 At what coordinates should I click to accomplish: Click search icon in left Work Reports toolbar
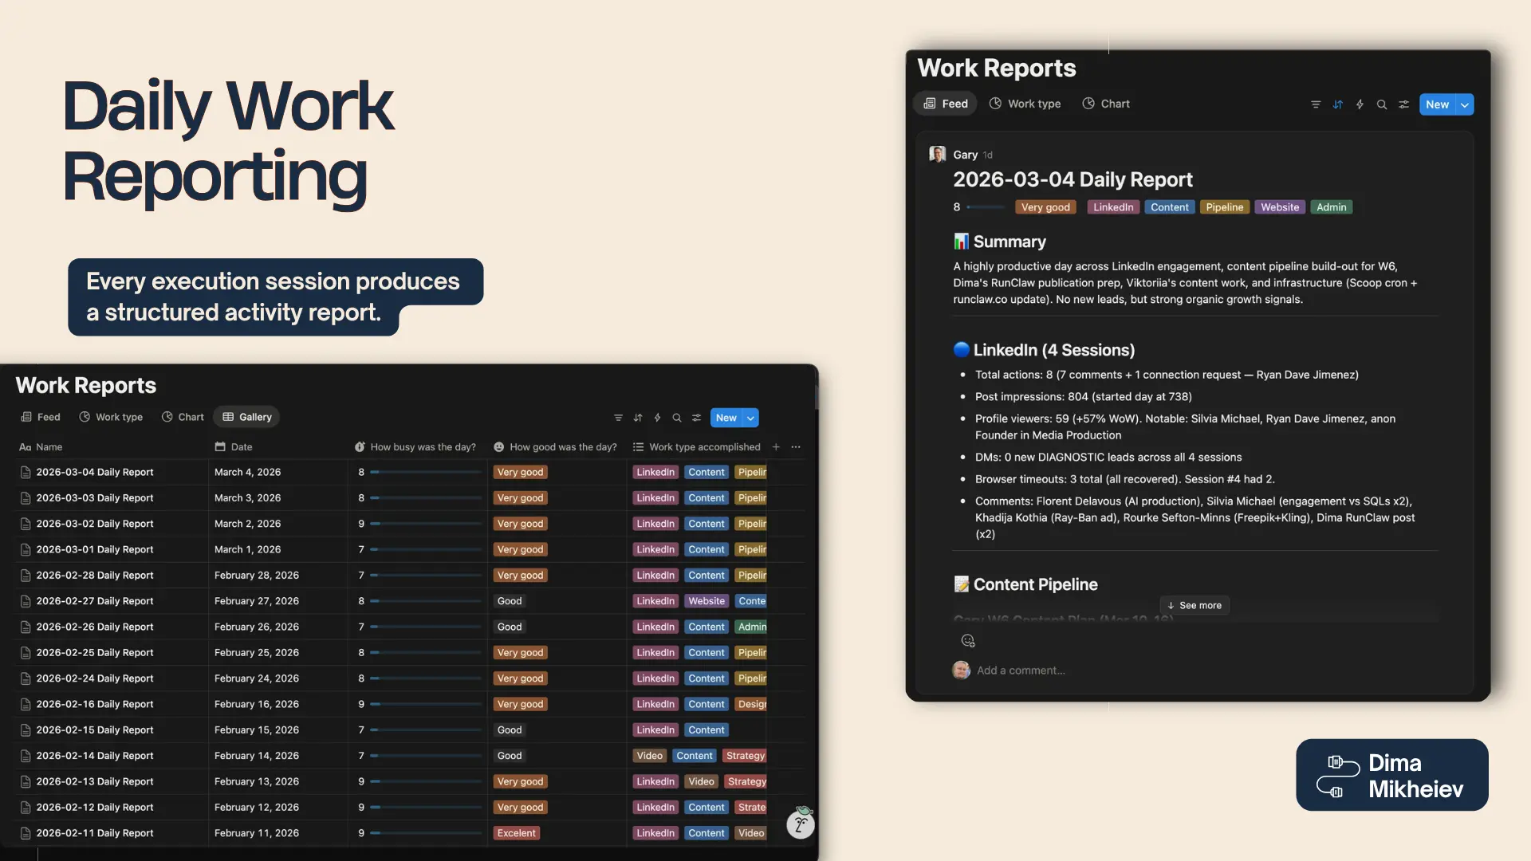click(677, 418)
